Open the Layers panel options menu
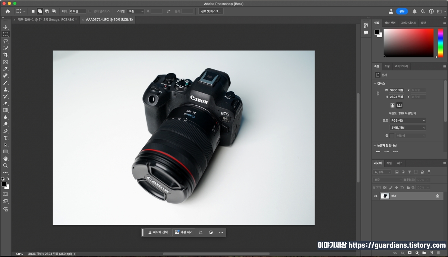Image resolution: width=448 pixels, height=257 pixels. point(444,163)
